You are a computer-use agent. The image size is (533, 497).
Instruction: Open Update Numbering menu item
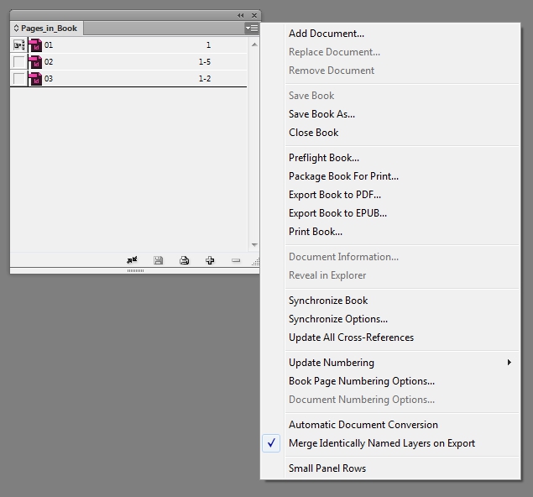point(332,363)
